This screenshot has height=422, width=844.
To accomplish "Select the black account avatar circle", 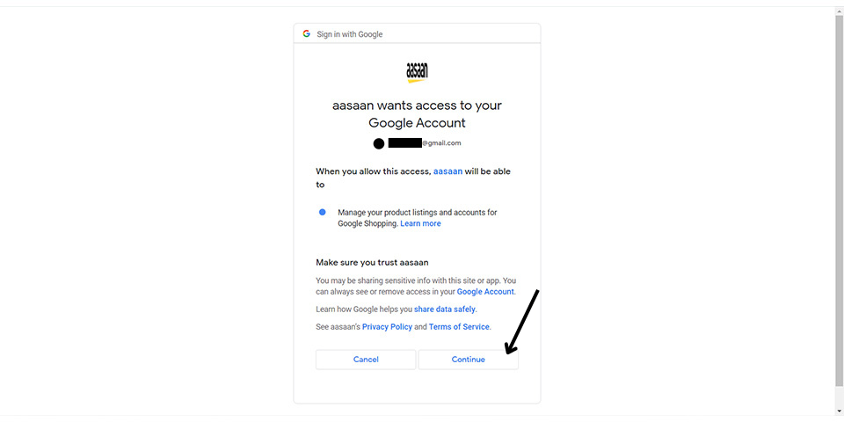I will coord(379,143).
